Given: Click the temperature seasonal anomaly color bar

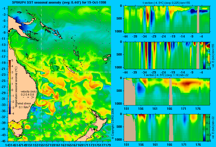Looking at the screenshot, I should (x=10, y=87).
